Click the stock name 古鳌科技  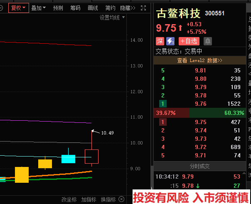click(x=178, y=13)
